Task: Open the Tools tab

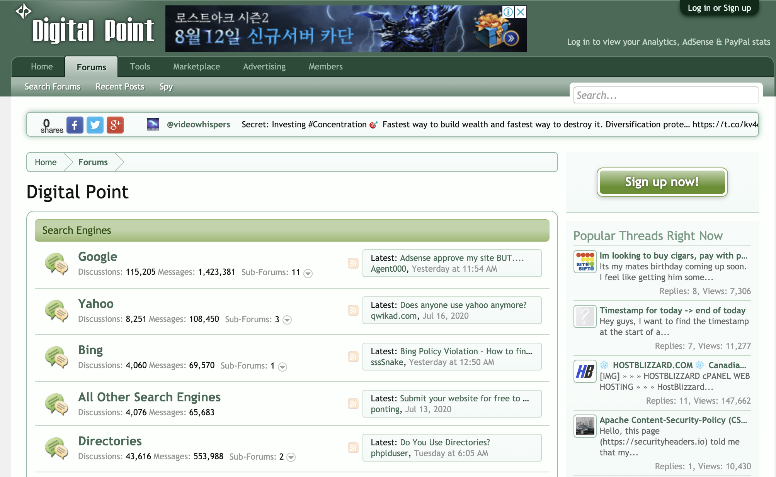Action: [x=140, y=66]
